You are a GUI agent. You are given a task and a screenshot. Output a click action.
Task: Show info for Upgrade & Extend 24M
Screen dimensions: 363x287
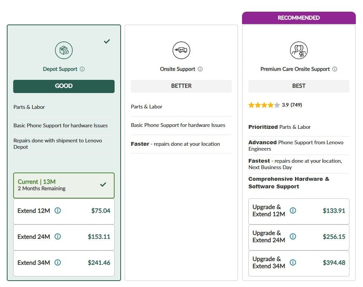pyautogui.click(x=293, y=237)
